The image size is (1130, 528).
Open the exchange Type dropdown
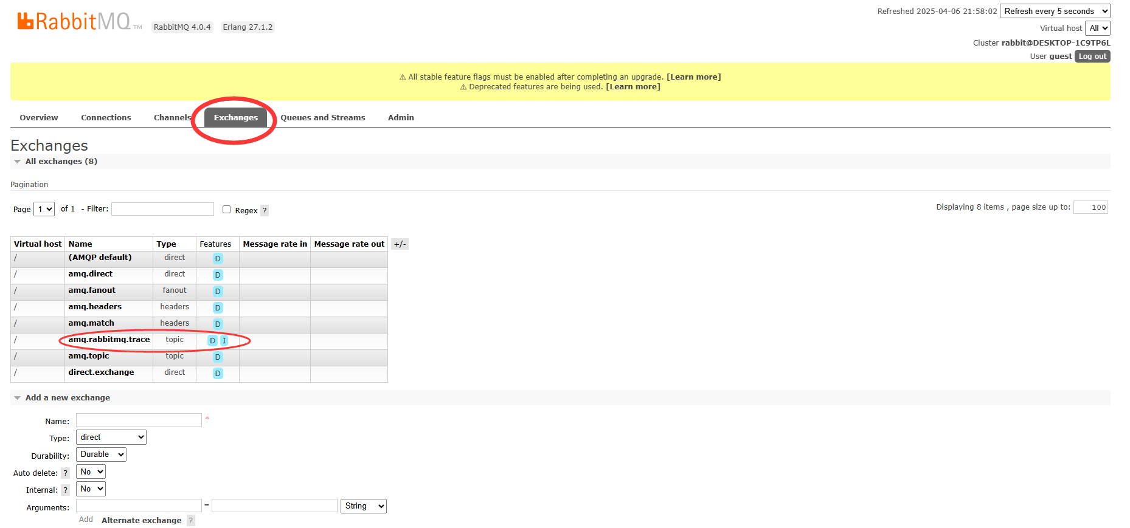point(111,437)
